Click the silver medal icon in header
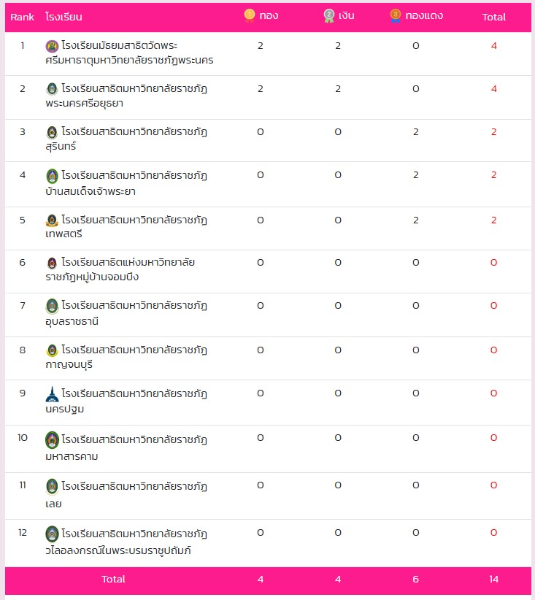Image resolution: width=535 pixels, height=600 pixels. pyautogui.click(x=328, y=15)
